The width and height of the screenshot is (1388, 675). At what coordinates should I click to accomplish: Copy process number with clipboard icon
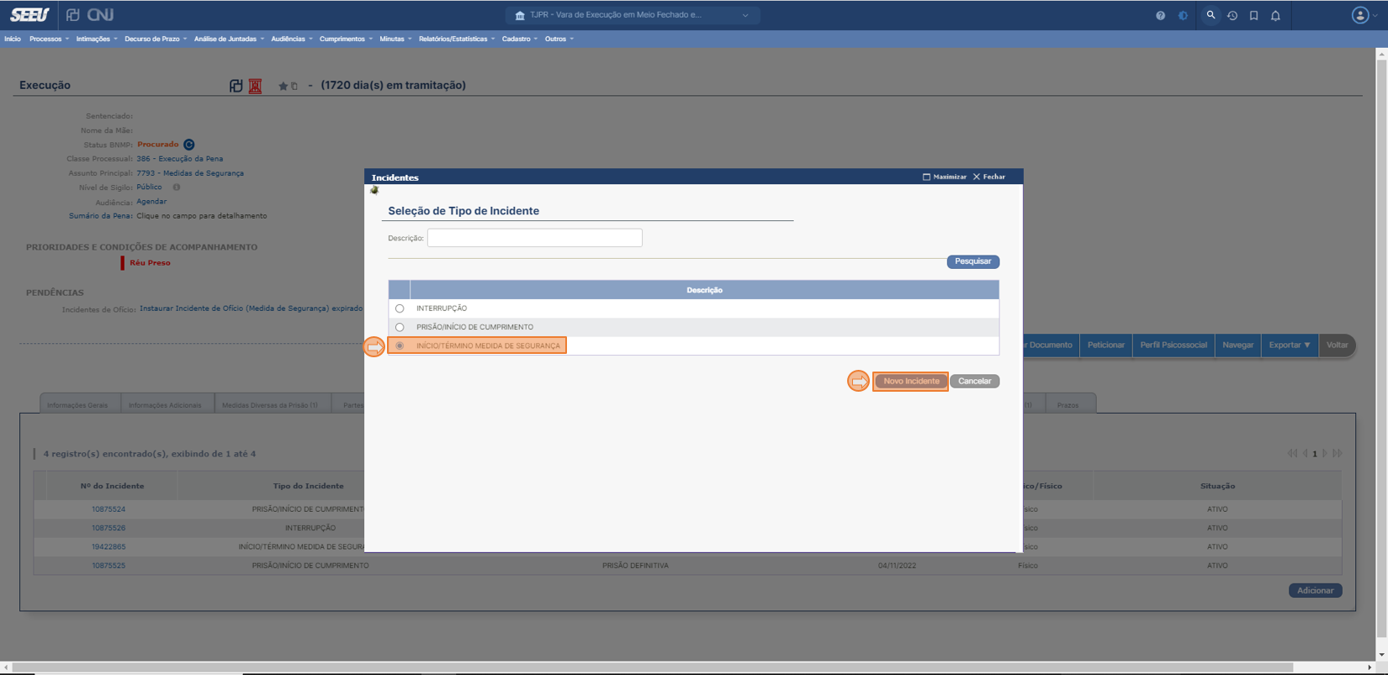[x=294, y=86]
